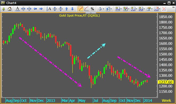
Task: Click the highlighted 1237.60 price label
Action: coord(166,82)
